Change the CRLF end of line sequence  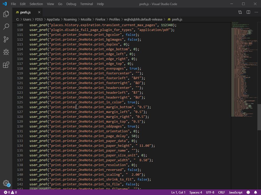[221, 192]
